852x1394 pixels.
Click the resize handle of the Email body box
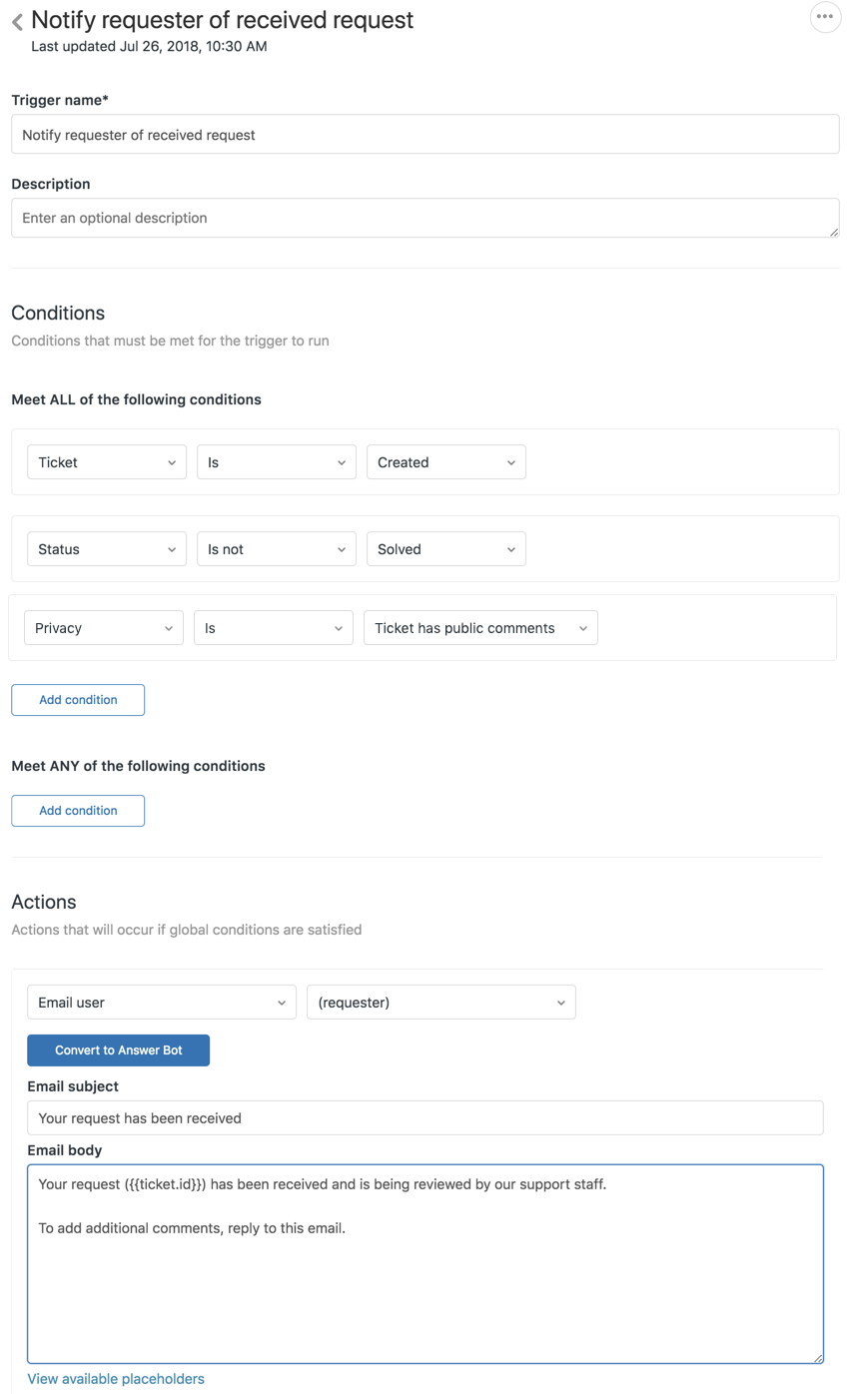(x=818, y=1357)
